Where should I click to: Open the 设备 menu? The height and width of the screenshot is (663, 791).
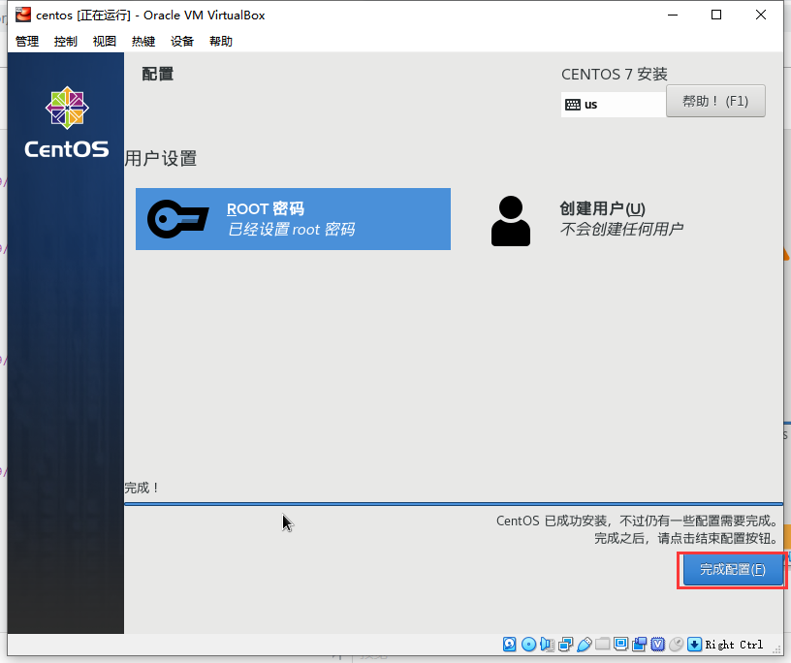point(182,41)
